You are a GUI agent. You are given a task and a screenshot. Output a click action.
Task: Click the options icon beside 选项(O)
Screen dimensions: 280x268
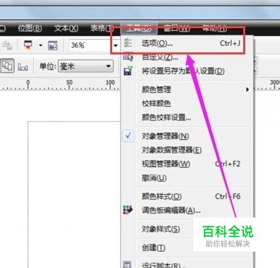pos(128,43)
